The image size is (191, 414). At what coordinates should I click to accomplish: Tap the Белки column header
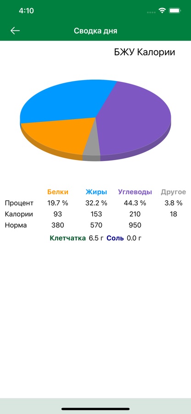pyautogui.click(x=58, y=192)
